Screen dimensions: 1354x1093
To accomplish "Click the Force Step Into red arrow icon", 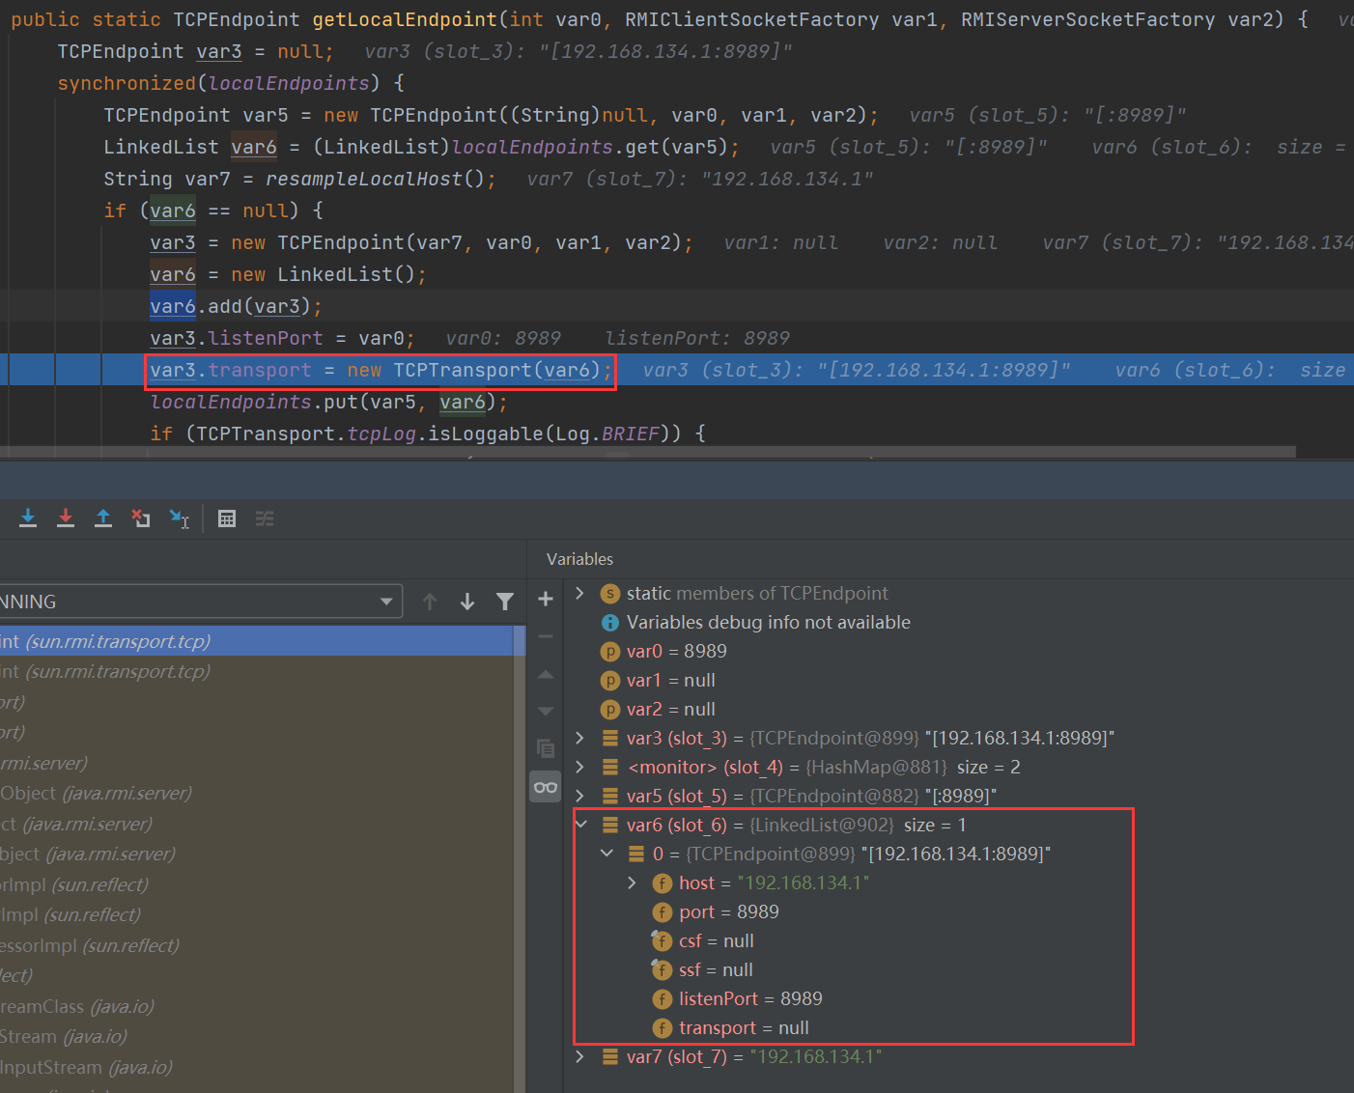I will 66,518.
